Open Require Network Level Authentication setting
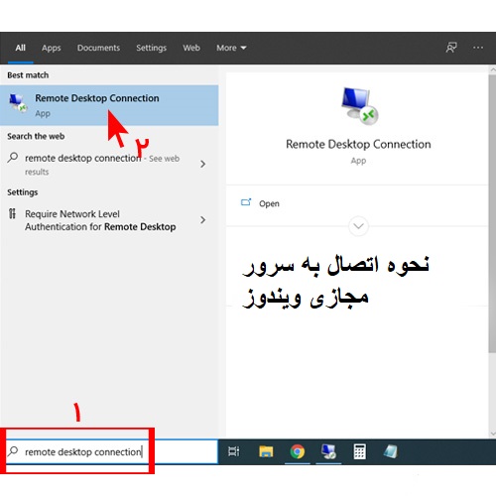Screen dimensions: 496x496 109,220
